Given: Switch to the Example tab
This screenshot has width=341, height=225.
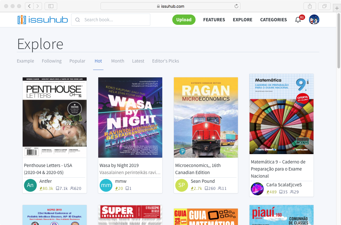Looking at the screenshot, I should coord(26,61).
